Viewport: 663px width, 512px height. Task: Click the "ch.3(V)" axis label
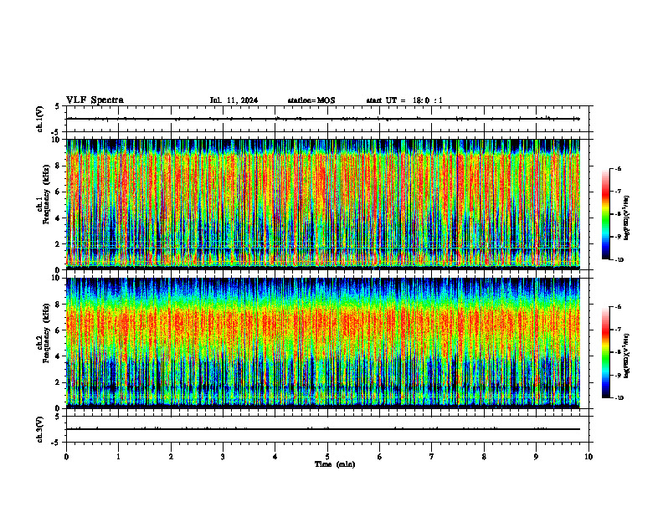[x=39, y=430]
